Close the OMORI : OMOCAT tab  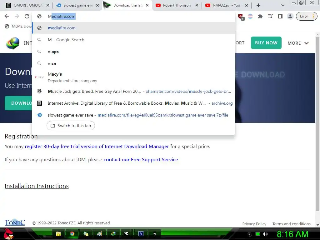[48, 6]
